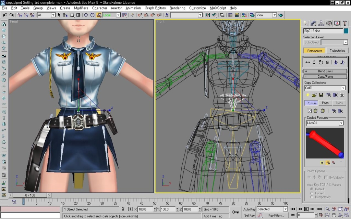Switch to Posture copy mode
The image size is (351, 219).
[x=311, y=103]
